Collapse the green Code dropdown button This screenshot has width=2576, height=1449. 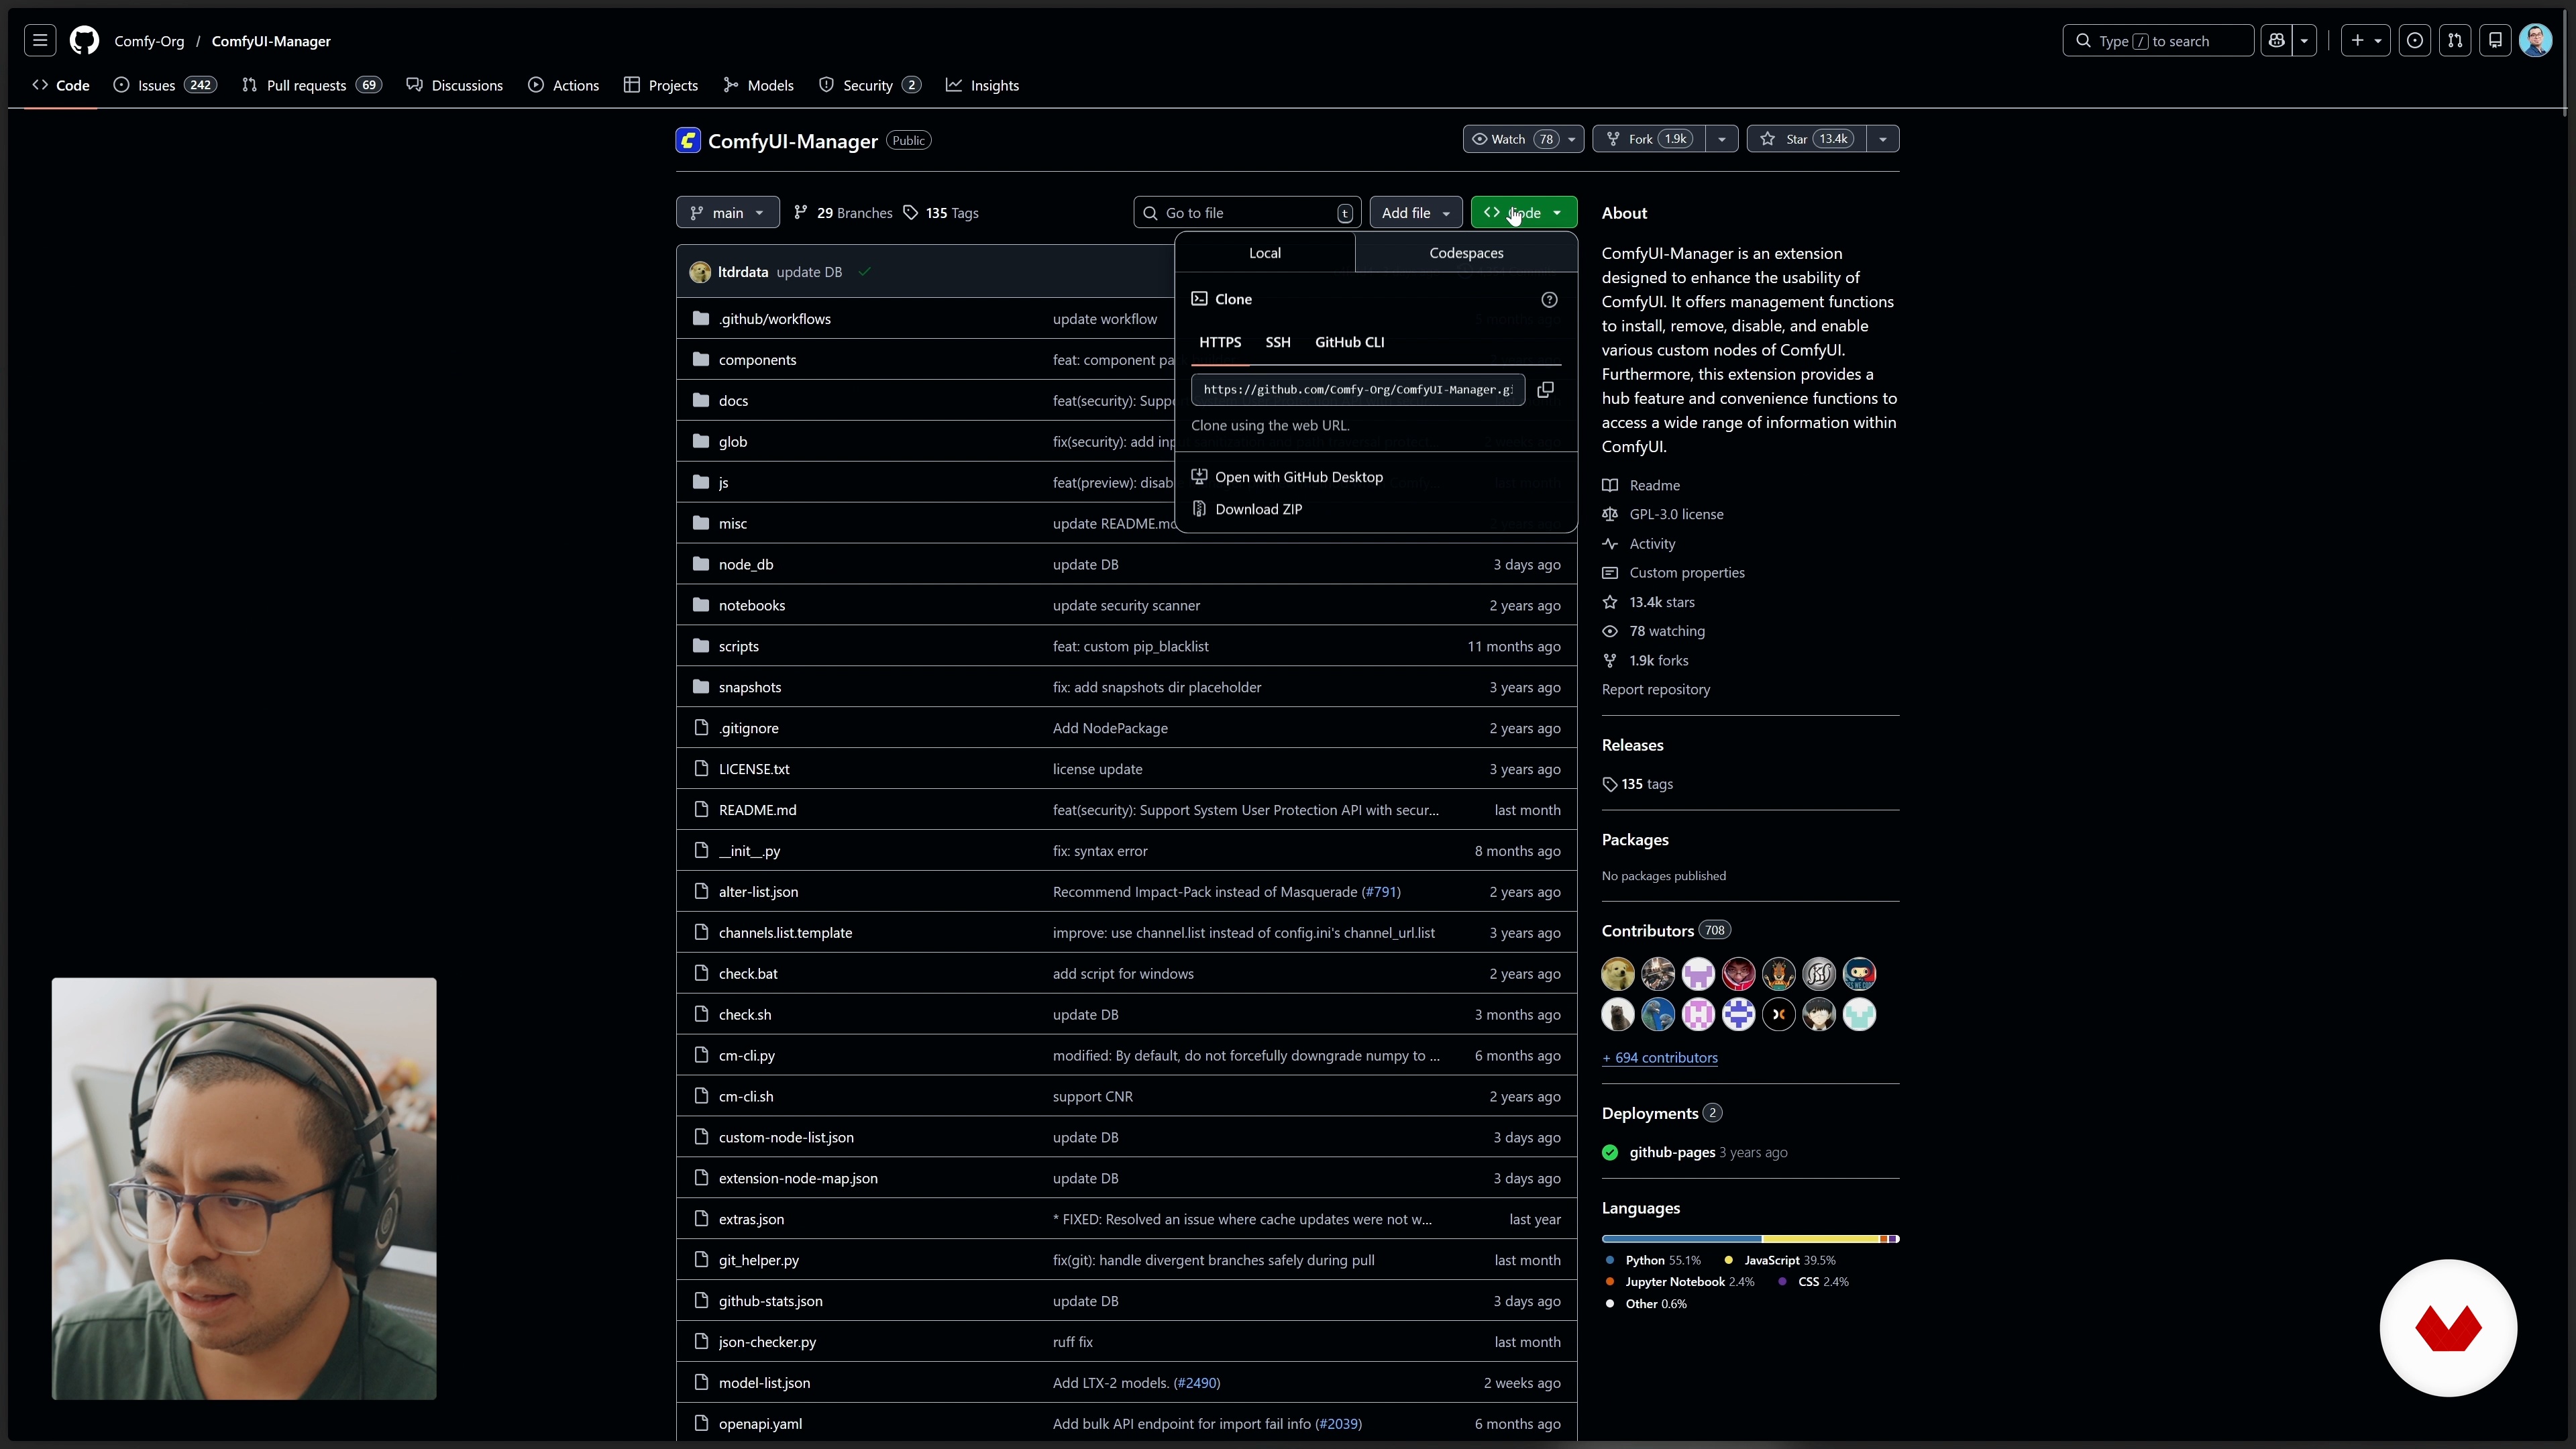tap(1524, 213)
